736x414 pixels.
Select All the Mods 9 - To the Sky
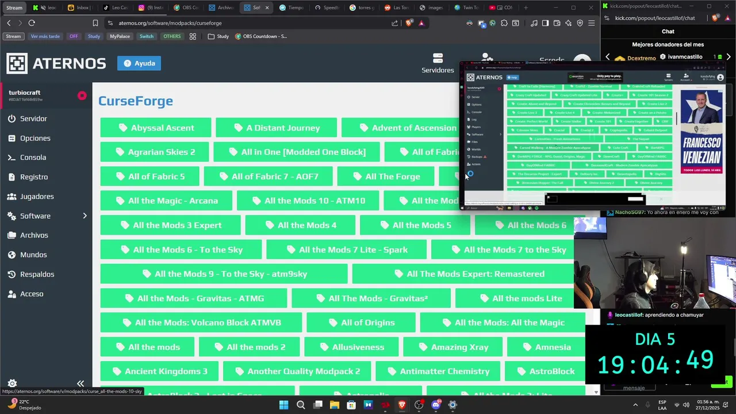(x=224, y=274)
